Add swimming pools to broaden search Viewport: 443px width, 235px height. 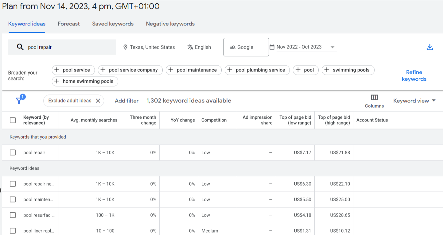[348, 70]
